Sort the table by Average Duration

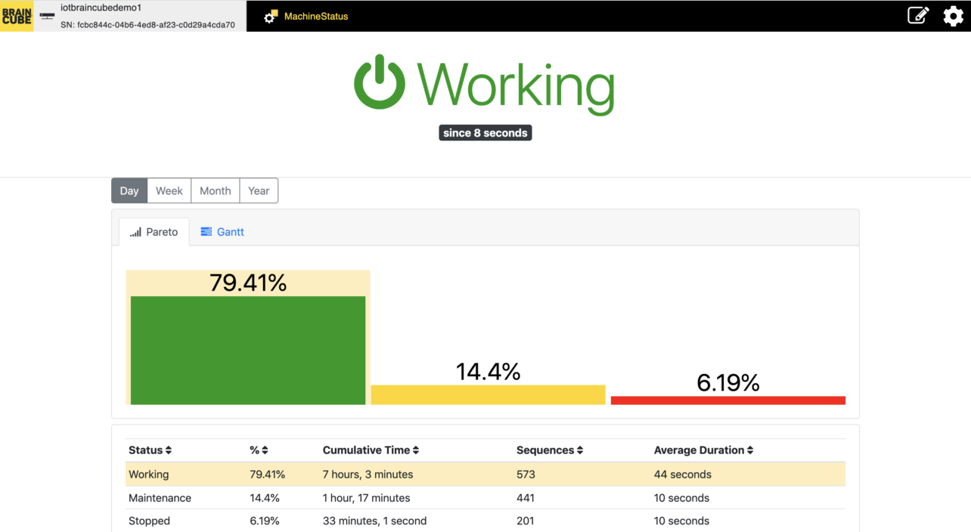point(749,450)
